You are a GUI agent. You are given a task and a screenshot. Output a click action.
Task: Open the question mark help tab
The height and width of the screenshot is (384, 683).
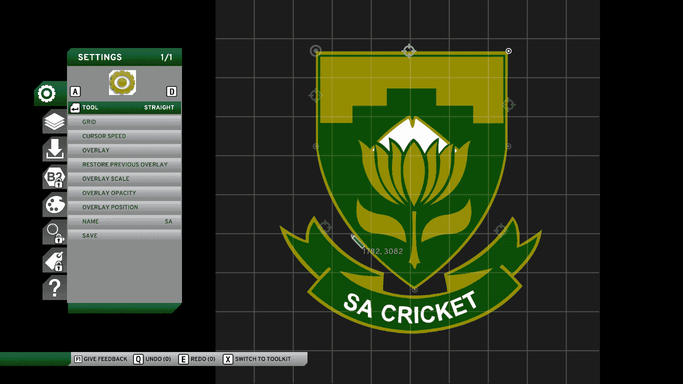tap(54, 288)
